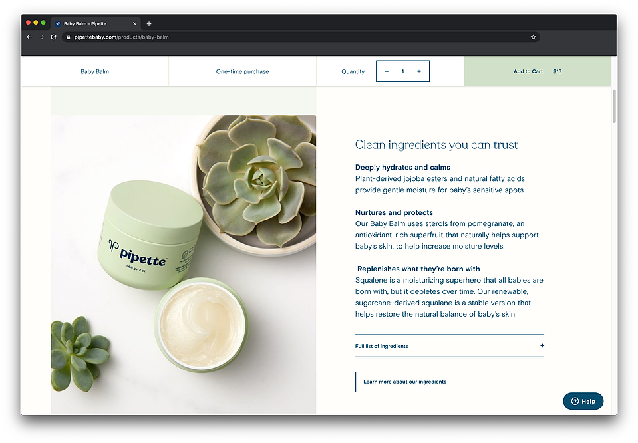
Task: Click the heading 'Clean ingredients you can trust'
Action: click(x=436, y=145)
